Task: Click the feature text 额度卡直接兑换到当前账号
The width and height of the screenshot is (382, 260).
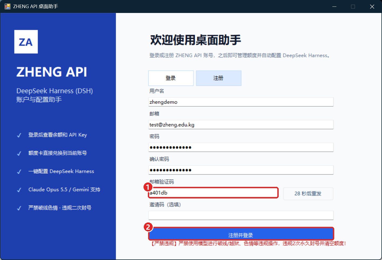Action: click(x=58, y=153)
